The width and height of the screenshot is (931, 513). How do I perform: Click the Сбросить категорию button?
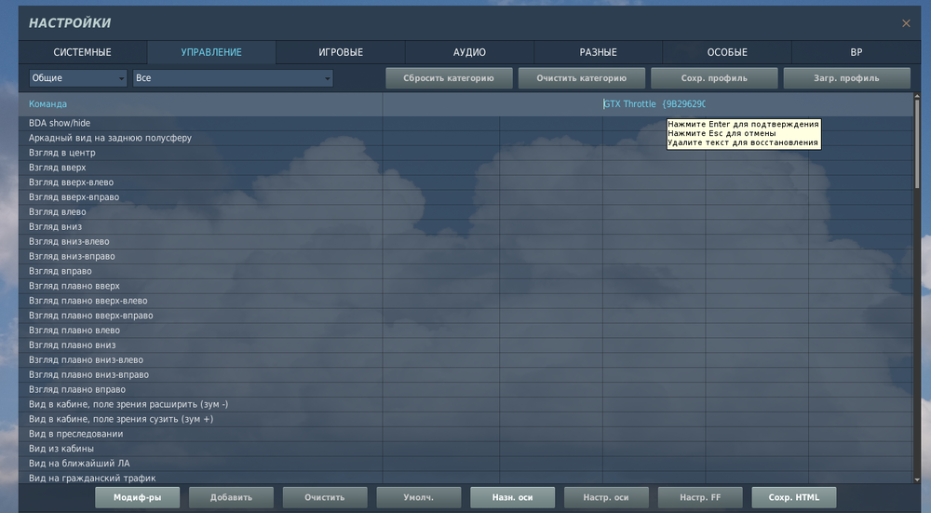point(449,78)
